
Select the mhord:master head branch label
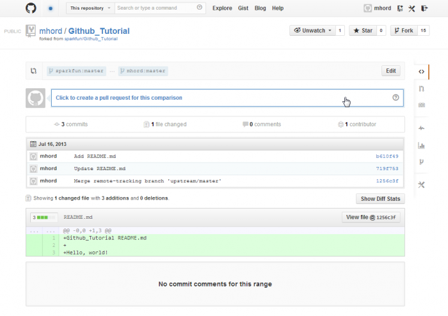pyautogui.click(x=143, y=71)
